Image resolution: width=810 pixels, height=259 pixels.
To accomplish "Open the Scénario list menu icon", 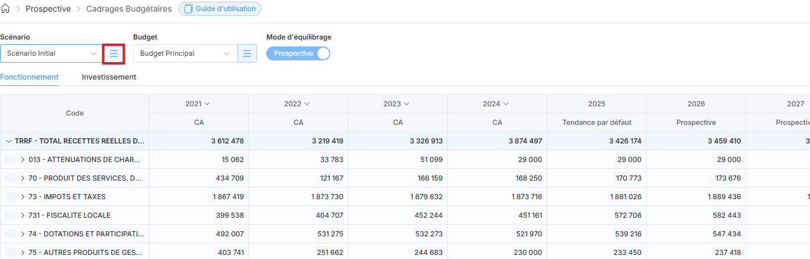I will (x=114, y=53).
